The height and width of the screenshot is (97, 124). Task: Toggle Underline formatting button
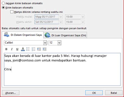pos(17,49)
